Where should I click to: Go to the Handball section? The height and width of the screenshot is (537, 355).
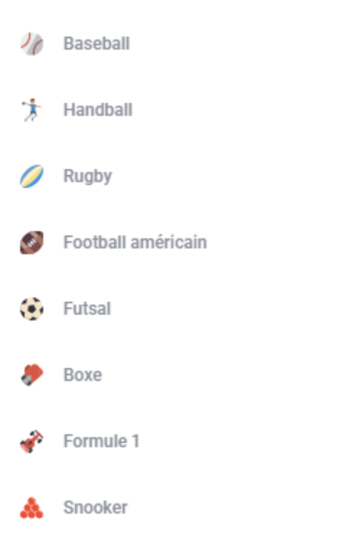177,110
